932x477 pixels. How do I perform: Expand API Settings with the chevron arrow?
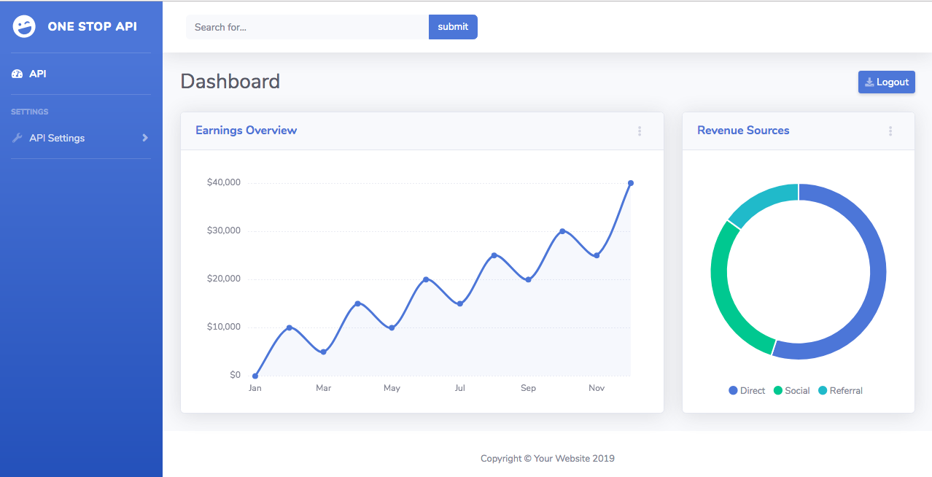click(x=145, y=138)
